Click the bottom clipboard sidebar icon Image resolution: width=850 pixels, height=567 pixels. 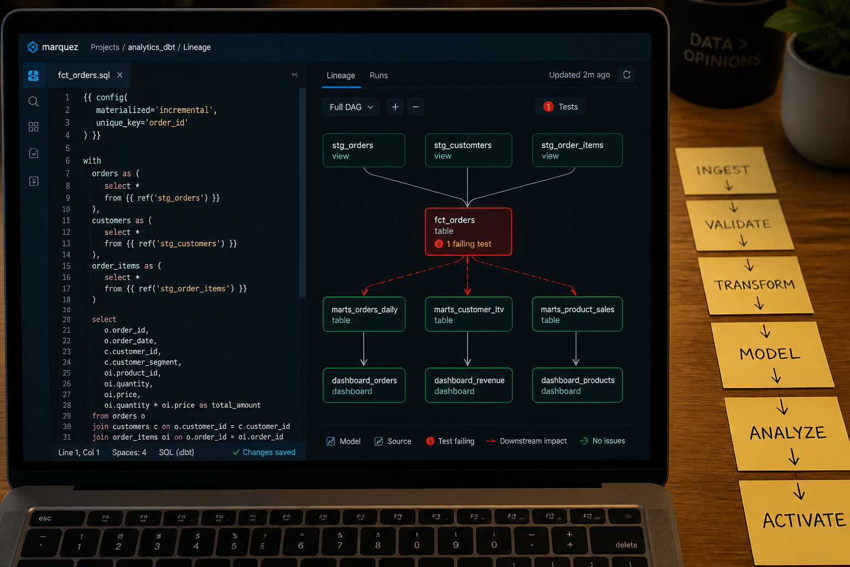tap(34, 181)
